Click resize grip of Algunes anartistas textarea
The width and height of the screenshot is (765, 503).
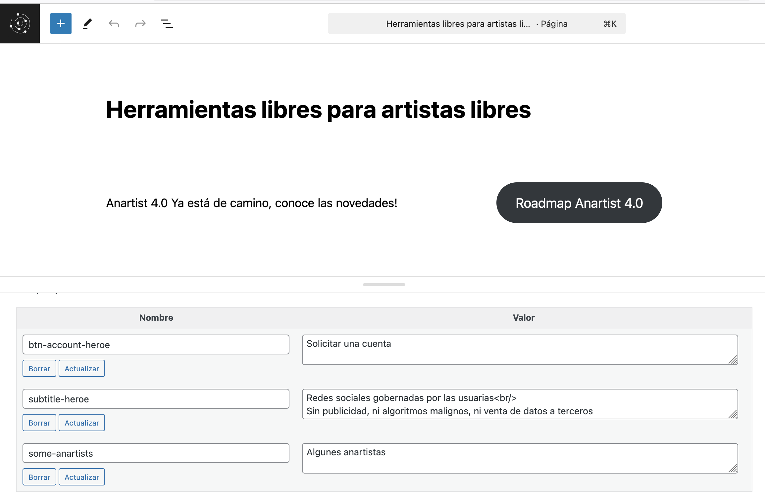coord(733,468)
